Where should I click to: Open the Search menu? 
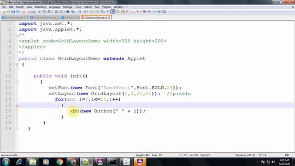click(x=19, y=7)
